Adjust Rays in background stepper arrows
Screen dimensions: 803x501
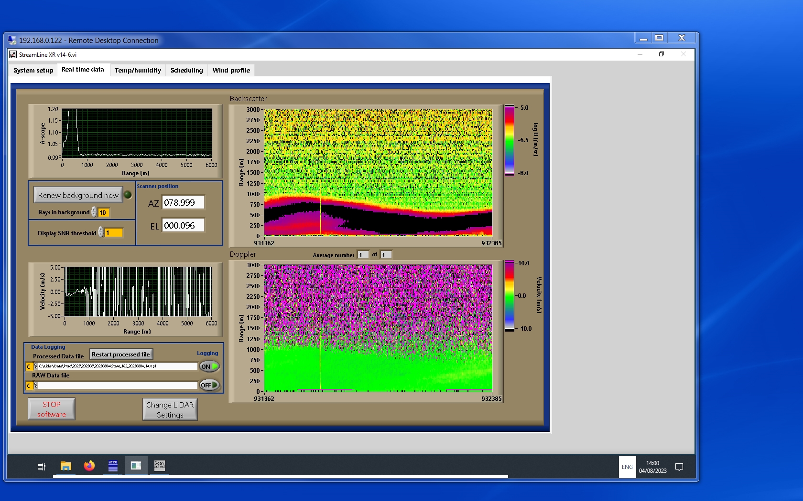tap(94, 212)
